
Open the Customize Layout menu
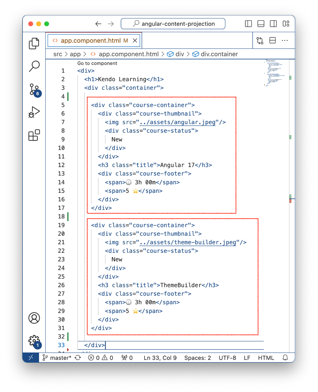click(x=286, y=24)
